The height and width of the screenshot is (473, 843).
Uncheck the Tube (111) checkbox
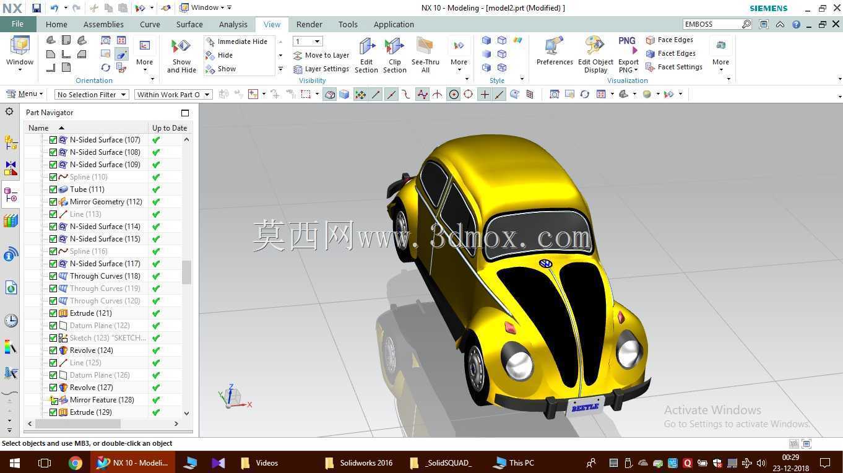click(53, 189)
